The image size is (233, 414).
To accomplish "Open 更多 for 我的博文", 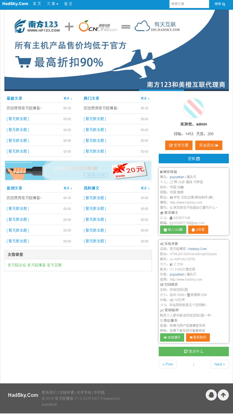I will (145, 188).
